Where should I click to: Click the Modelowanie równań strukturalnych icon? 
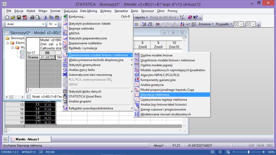tap(137, 114)
